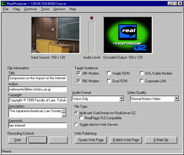The image size is (184, 155).
Task: Click the Start recording button
Action: [x=17, y=140]
